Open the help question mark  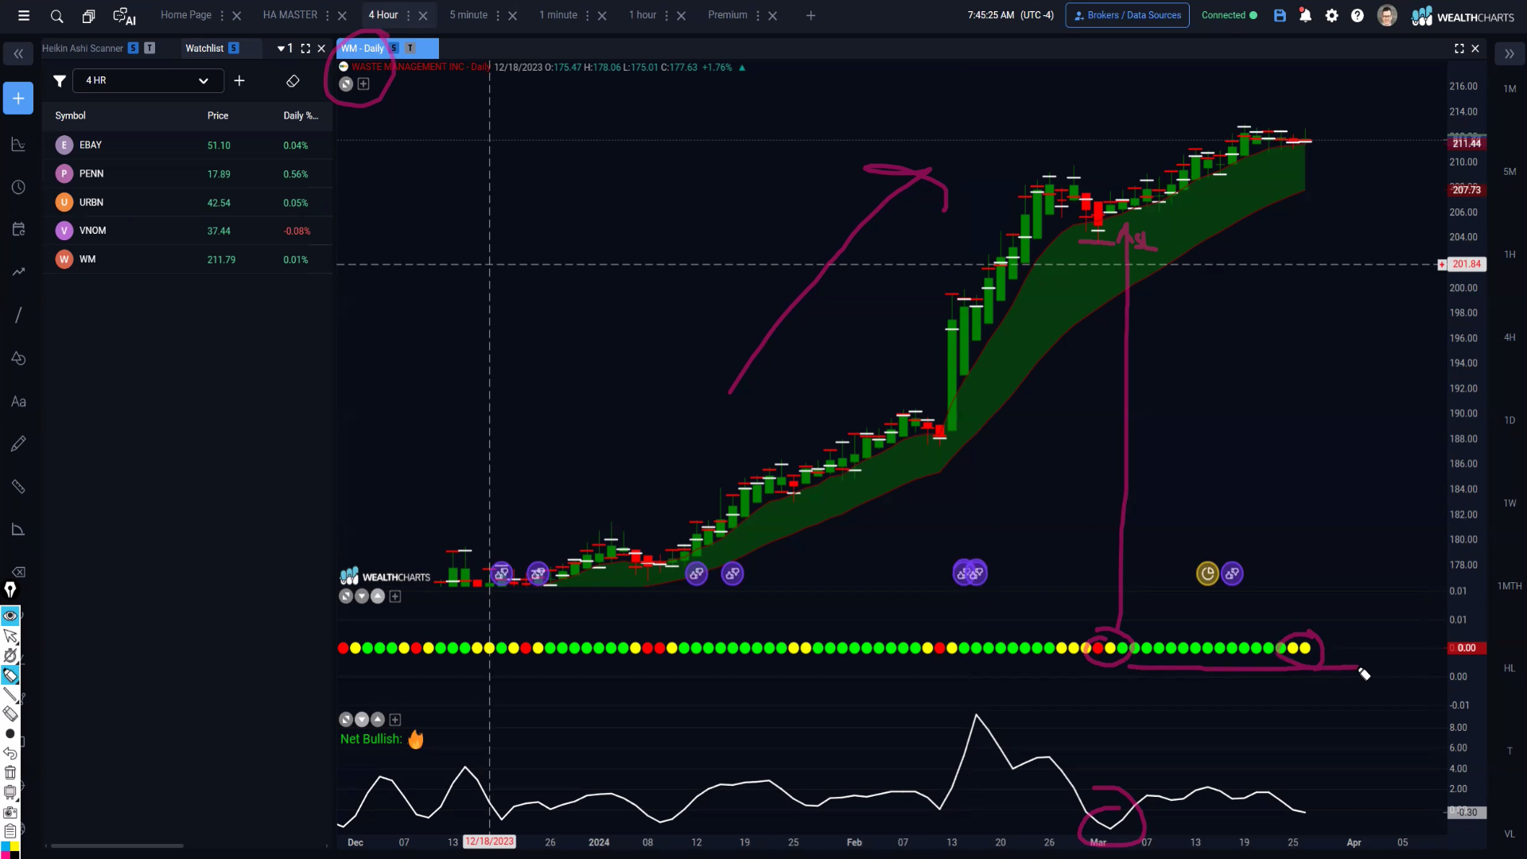tap(1358, 15)
